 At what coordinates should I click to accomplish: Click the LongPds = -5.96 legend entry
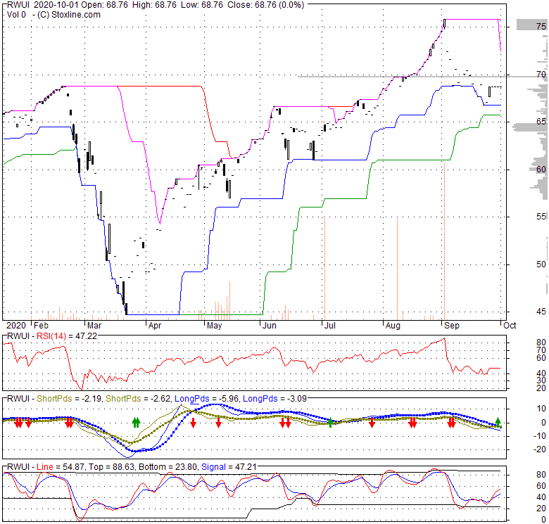pos(206,398)
